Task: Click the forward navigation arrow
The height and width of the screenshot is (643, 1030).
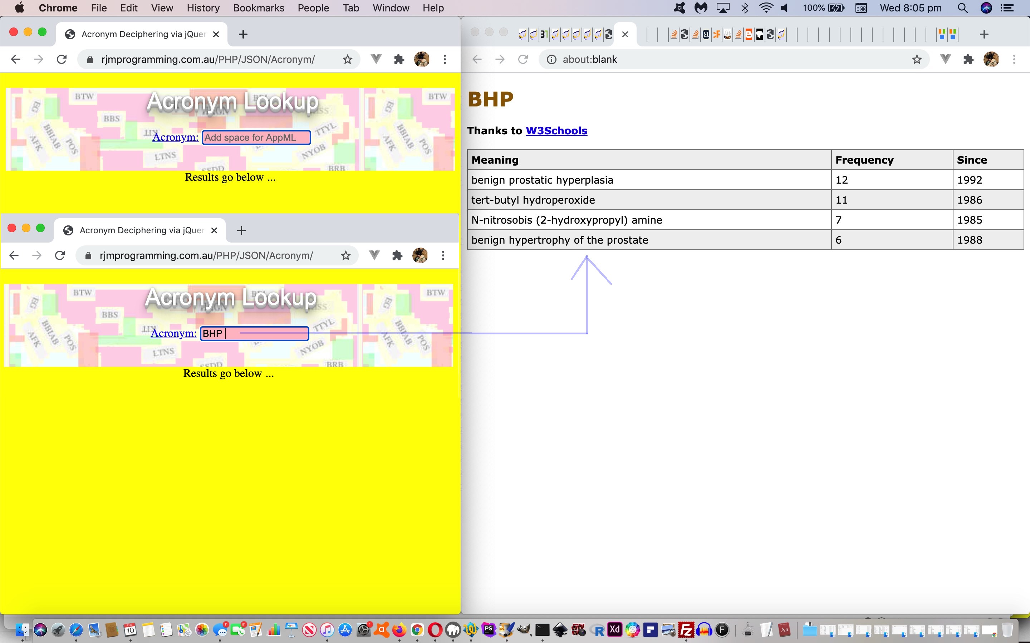Action: point(37,60)
